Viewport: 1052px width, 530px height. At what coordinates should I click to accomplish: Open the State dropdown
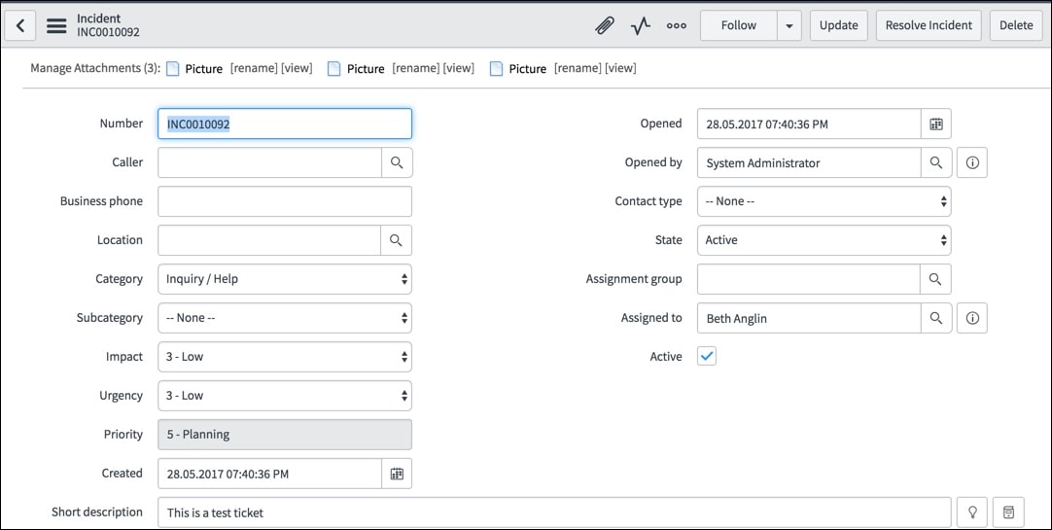pyautogui.click(x=824, y=240)
